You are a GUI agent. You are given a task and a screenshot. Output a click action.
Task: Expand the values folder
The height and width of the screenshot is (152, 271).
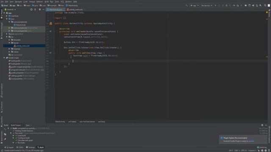pos(9,52)
